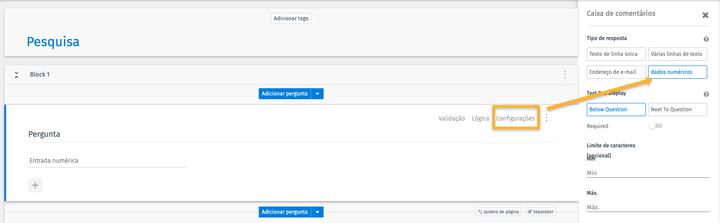Insert a Quebra de página

(x=499, y=212)
